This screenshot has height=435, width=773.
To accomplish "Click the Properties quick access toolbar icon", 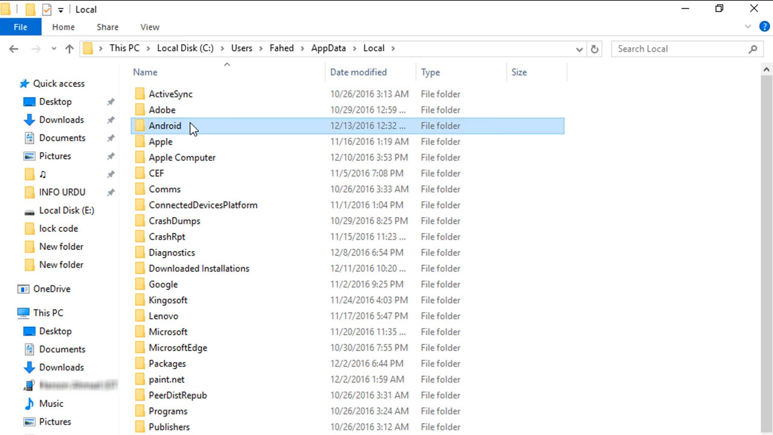I will [x=47, y=10].
